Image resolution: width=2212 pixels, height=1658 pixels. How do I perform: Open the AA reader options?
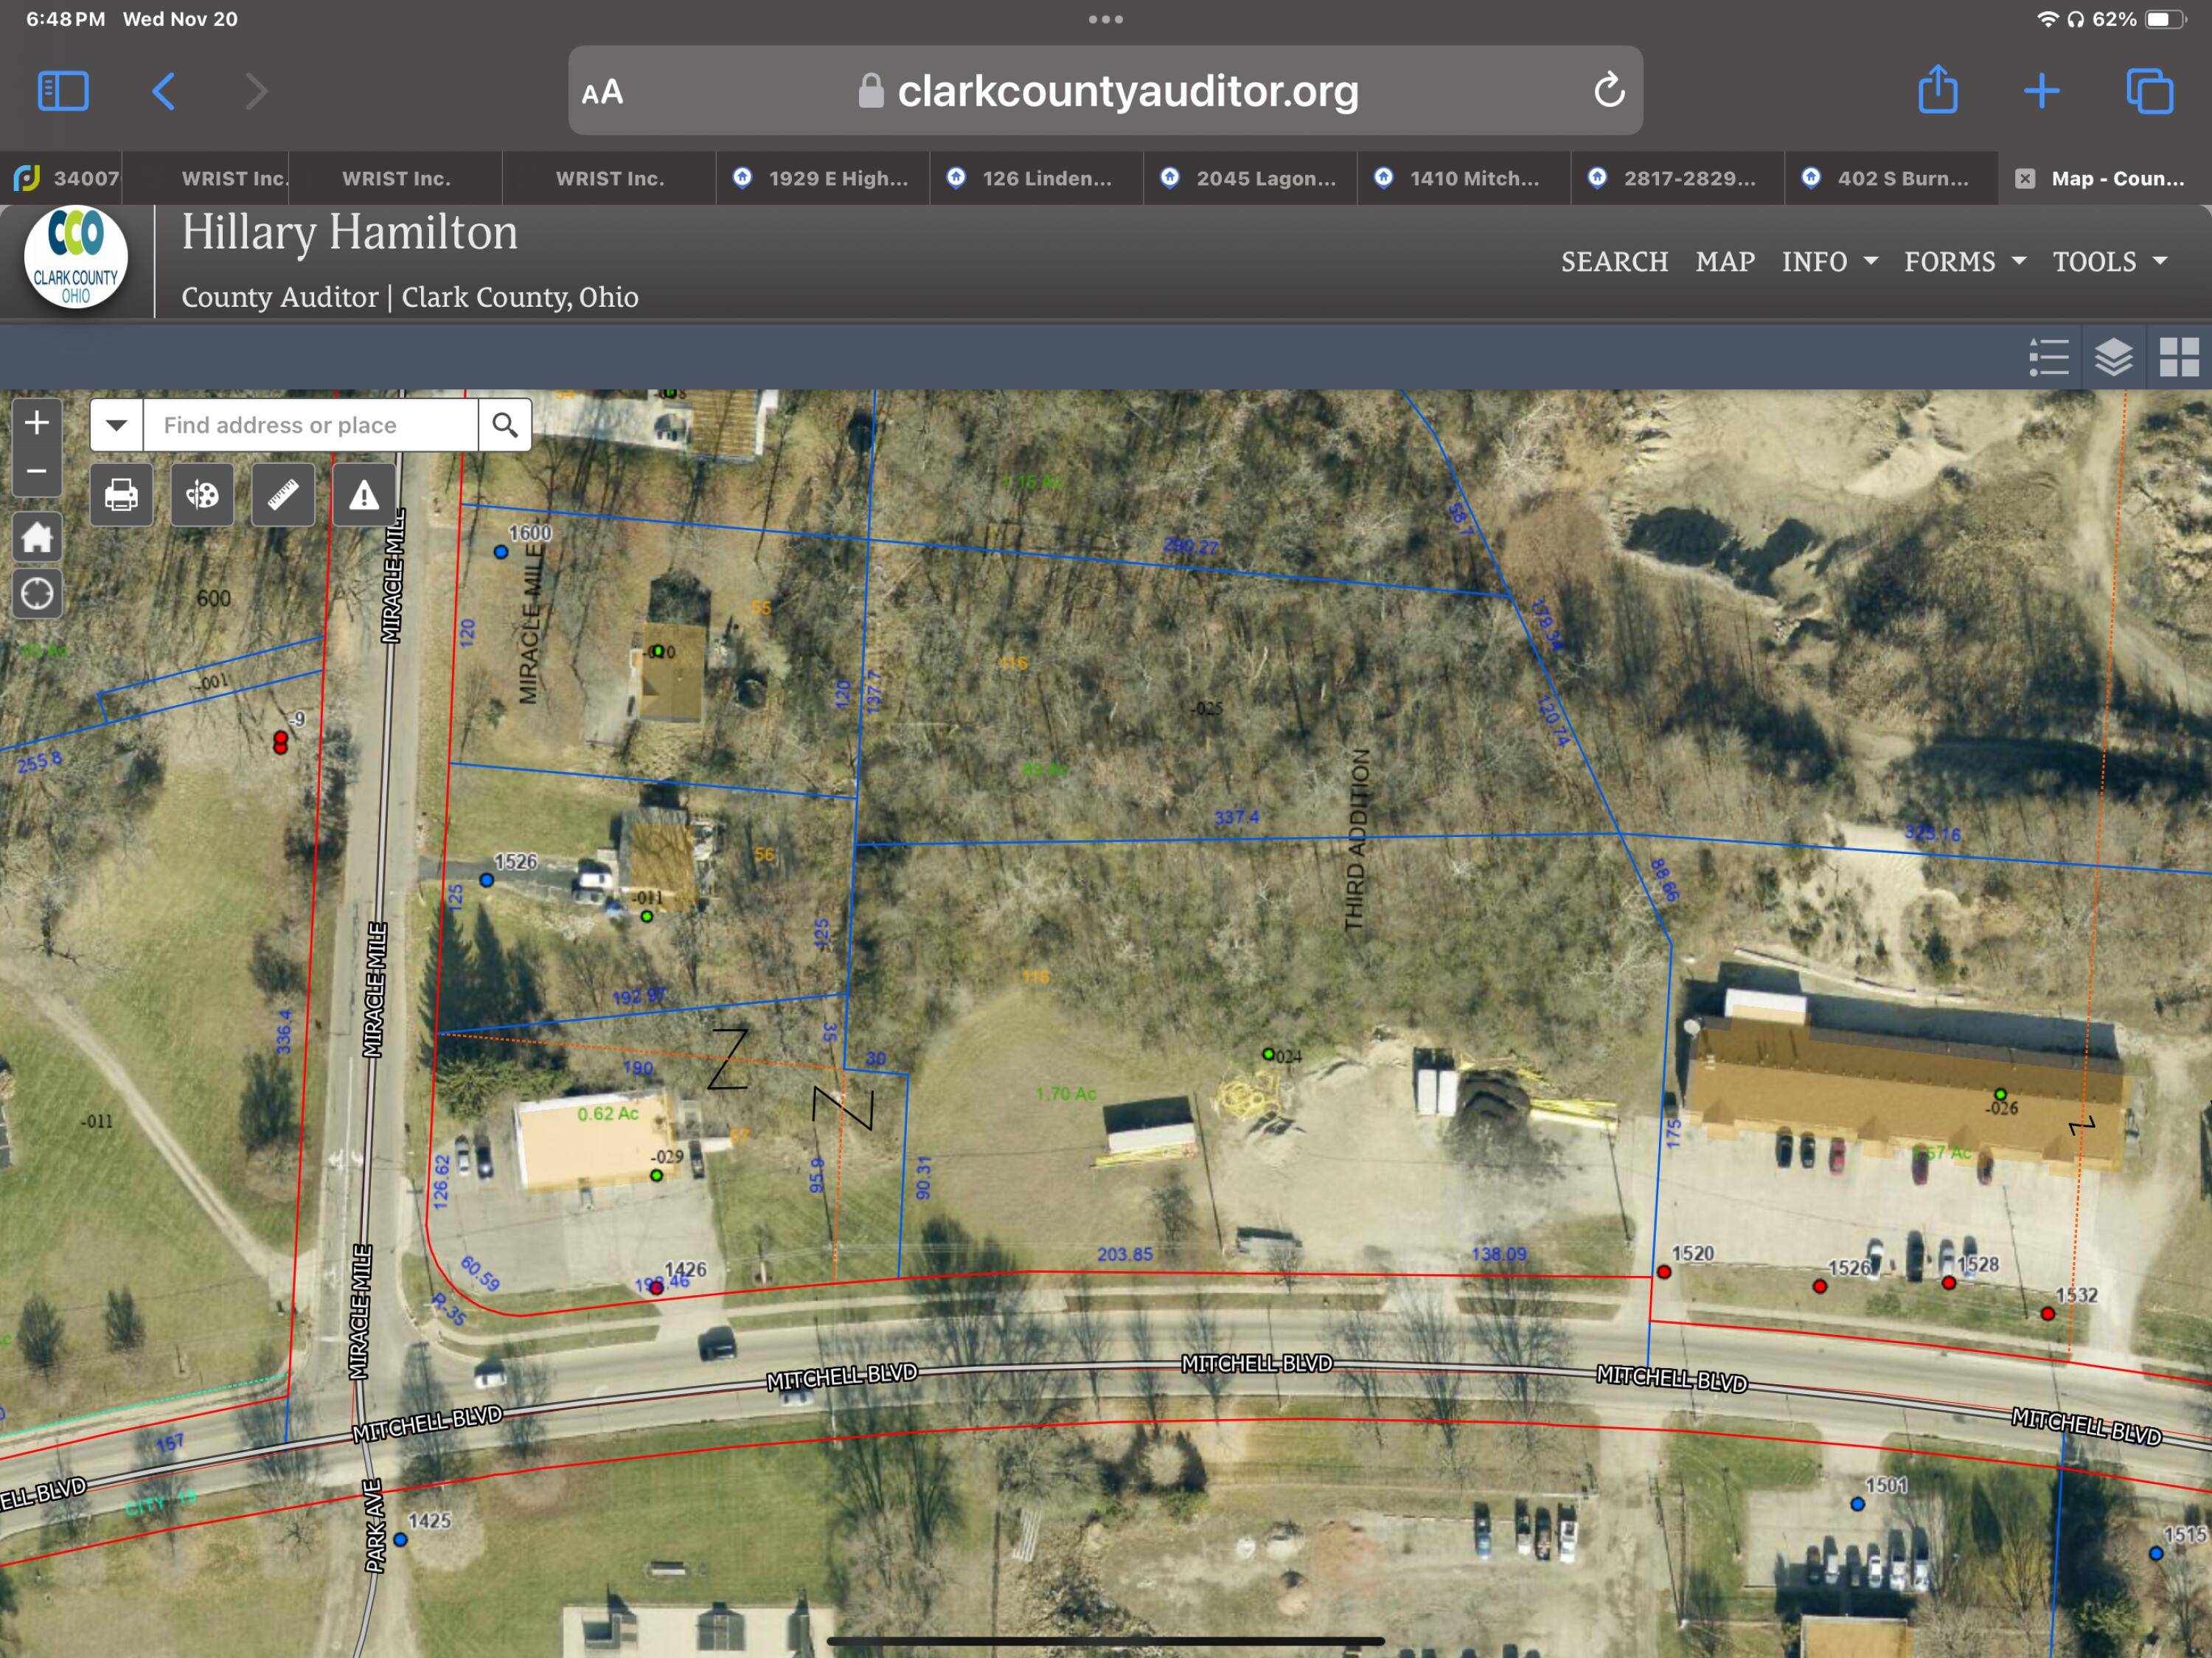[602, 92]
